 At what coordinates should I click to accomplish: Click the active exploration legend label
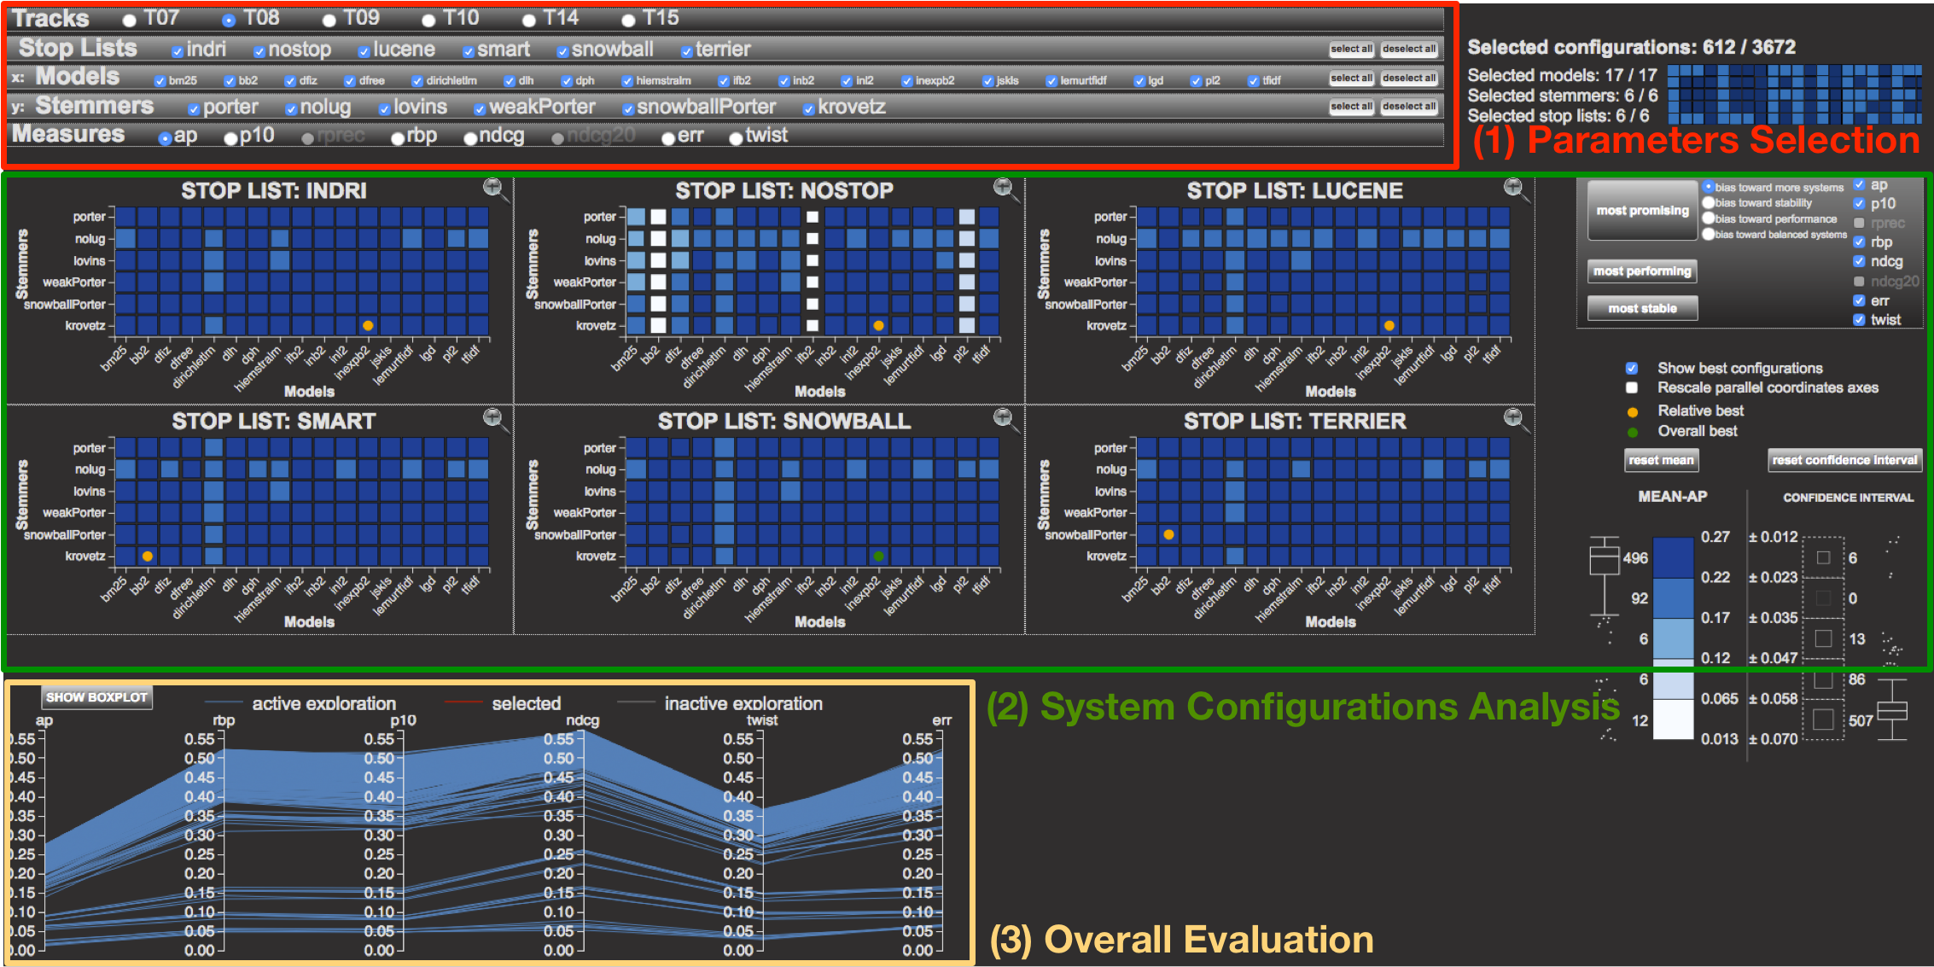(324, 704)
